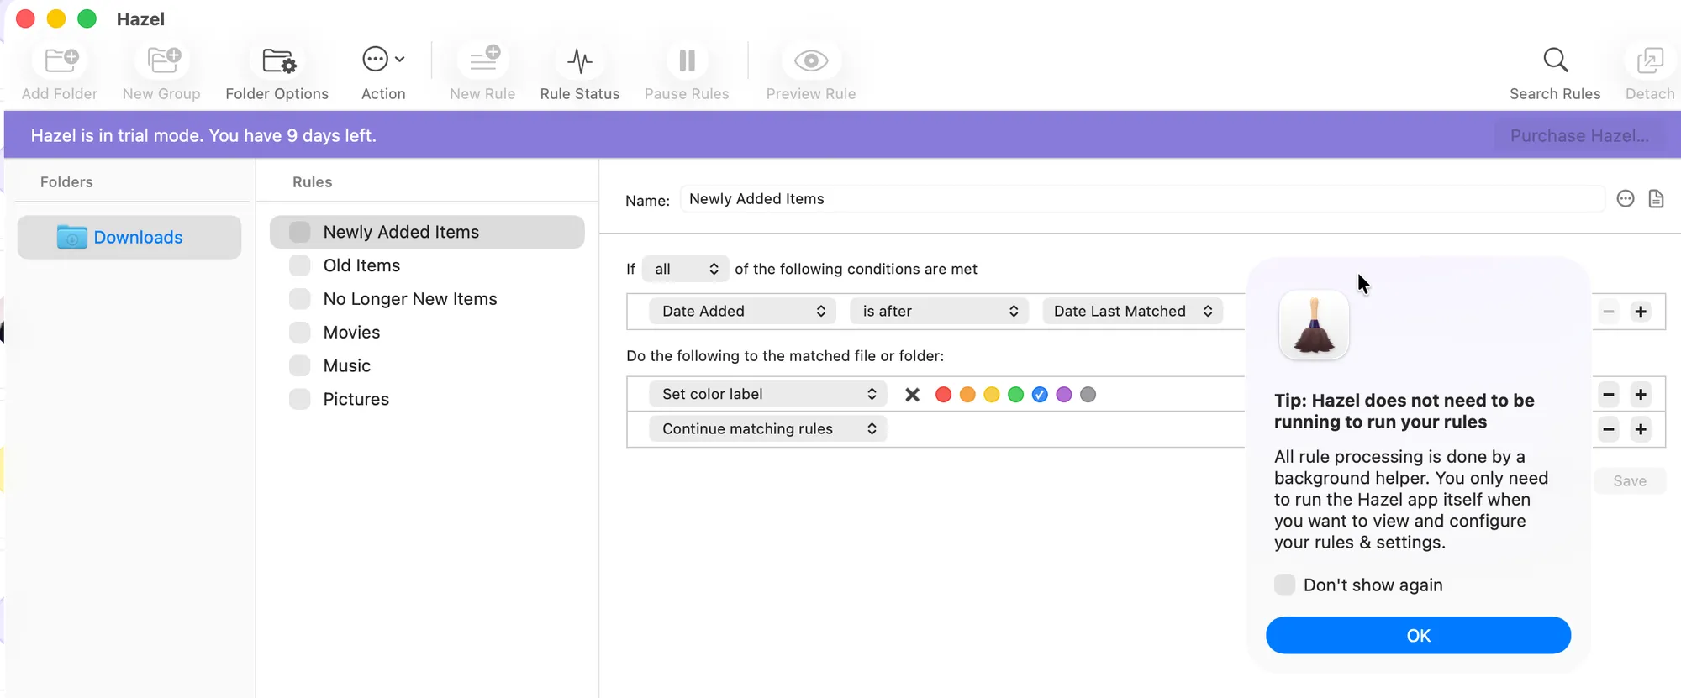Add condition with plus on Date Added row
This screenshot has width=1681, height=698.
[1641, 312]
